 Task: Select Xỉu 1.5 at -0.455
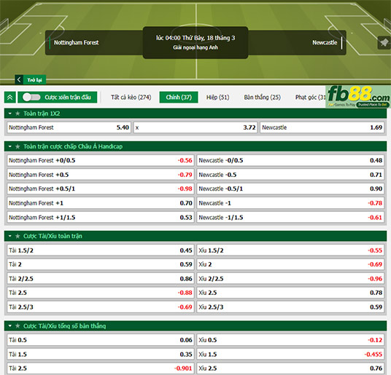[290, 355]
